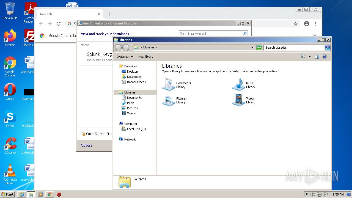Go back in Chrome

pyautogui.click(x=41, y=24)
